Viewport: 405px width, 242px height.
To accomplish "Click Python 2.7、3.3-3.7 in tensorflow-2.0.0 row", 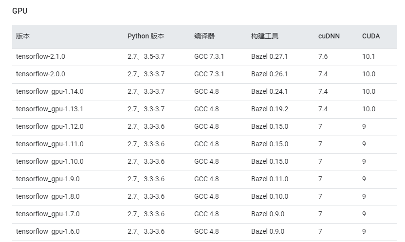I will [146, 74].
